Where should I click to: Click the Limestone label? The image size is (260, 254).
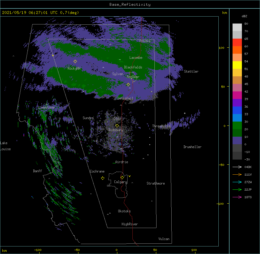point(46,107)
